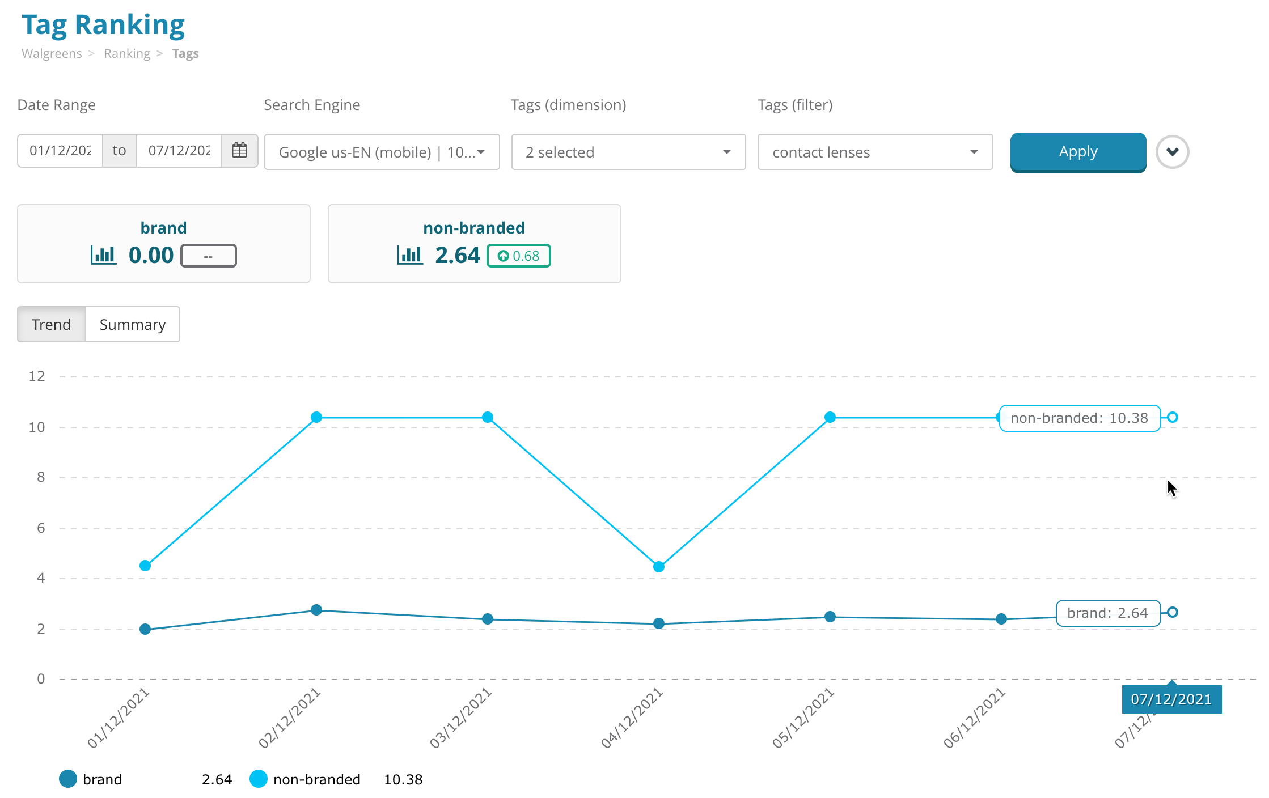Open the Search Engine dropdown

pos(382,152)
